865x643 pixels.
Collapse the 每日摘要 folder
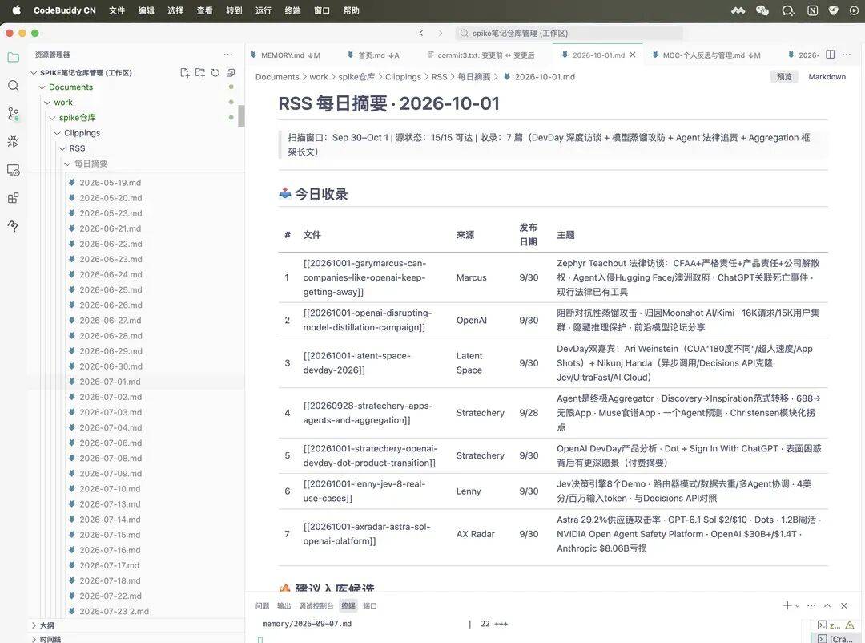coord(67,164)
